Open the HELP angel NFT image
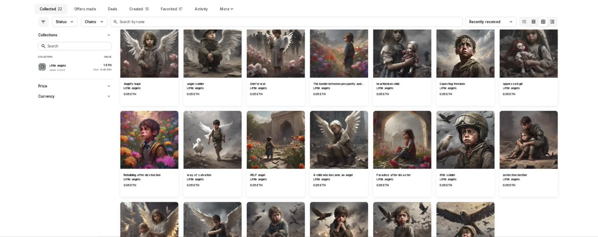 click(276, 140)
